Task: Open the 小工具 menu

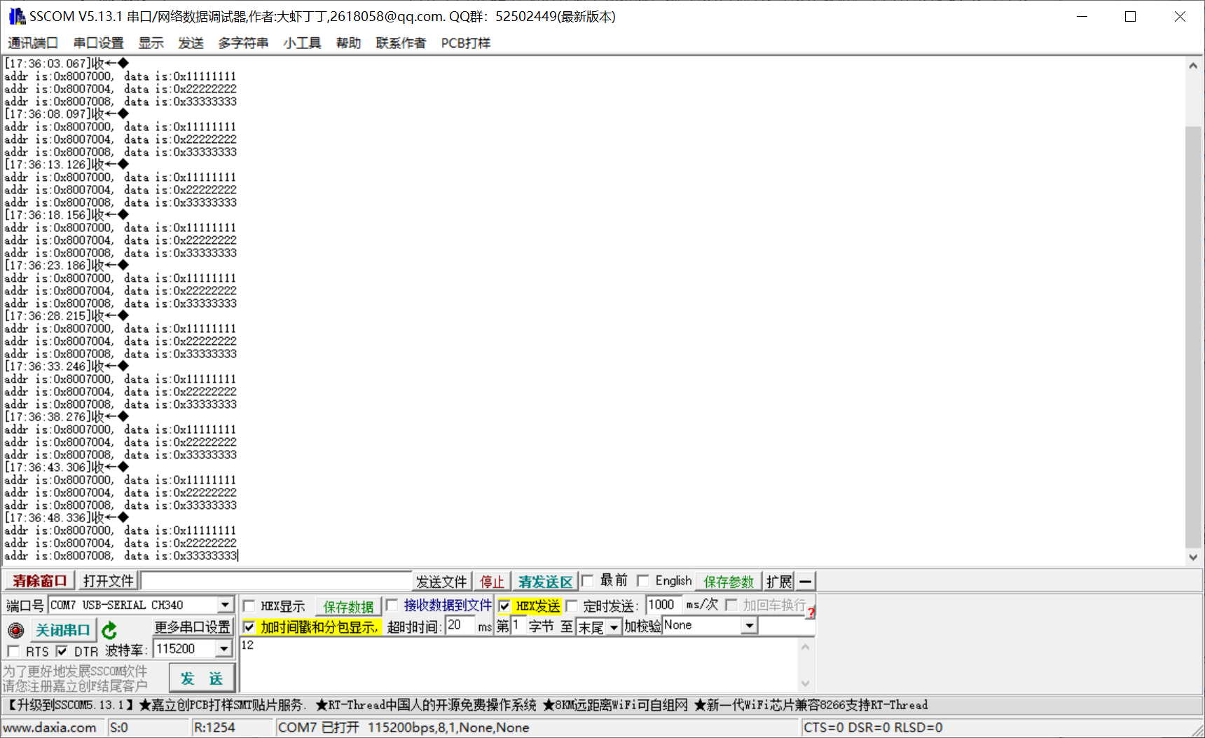Action: click(x=301, y=43)
